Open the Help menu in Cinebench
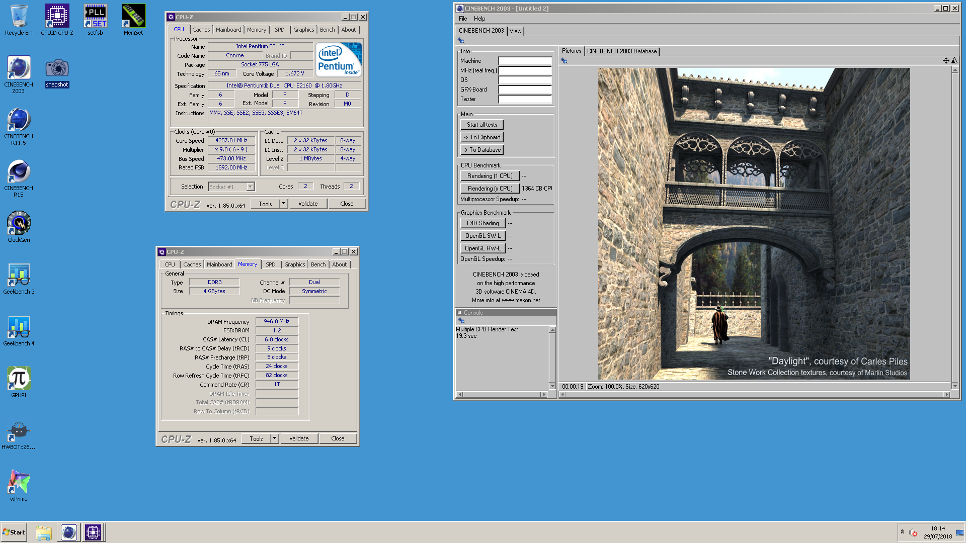 (x=479, y=19)
